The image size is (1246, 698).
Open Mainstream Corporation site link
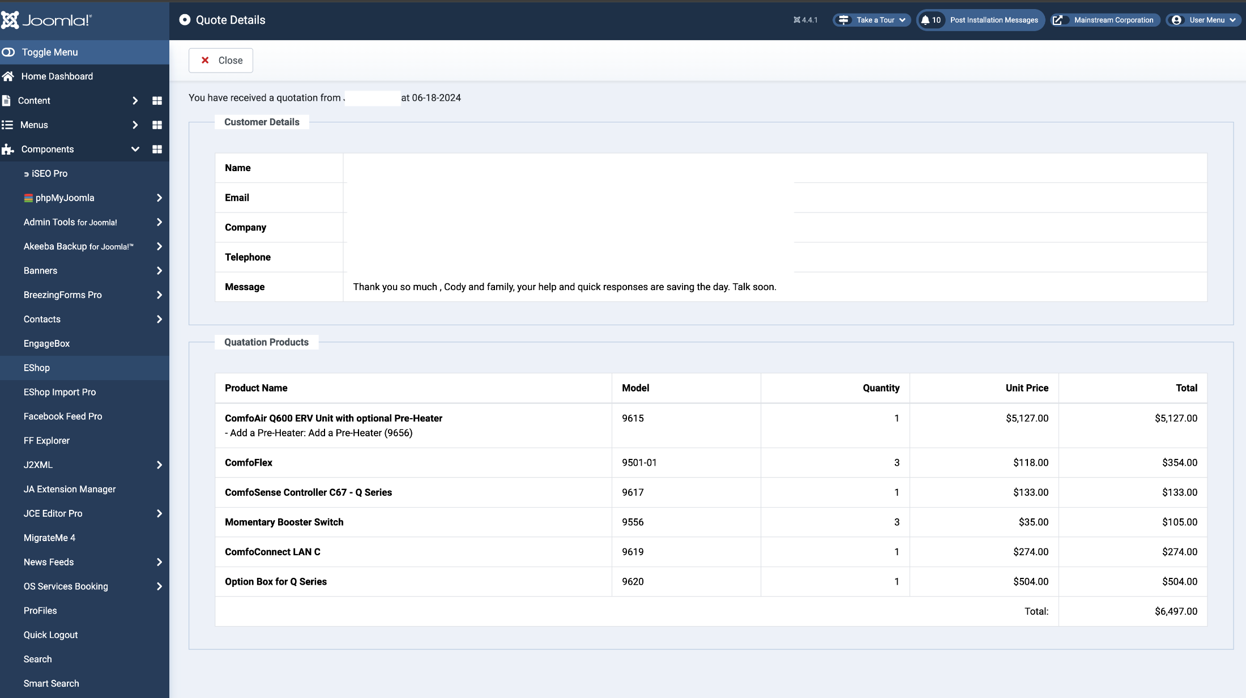[1106, 20]
